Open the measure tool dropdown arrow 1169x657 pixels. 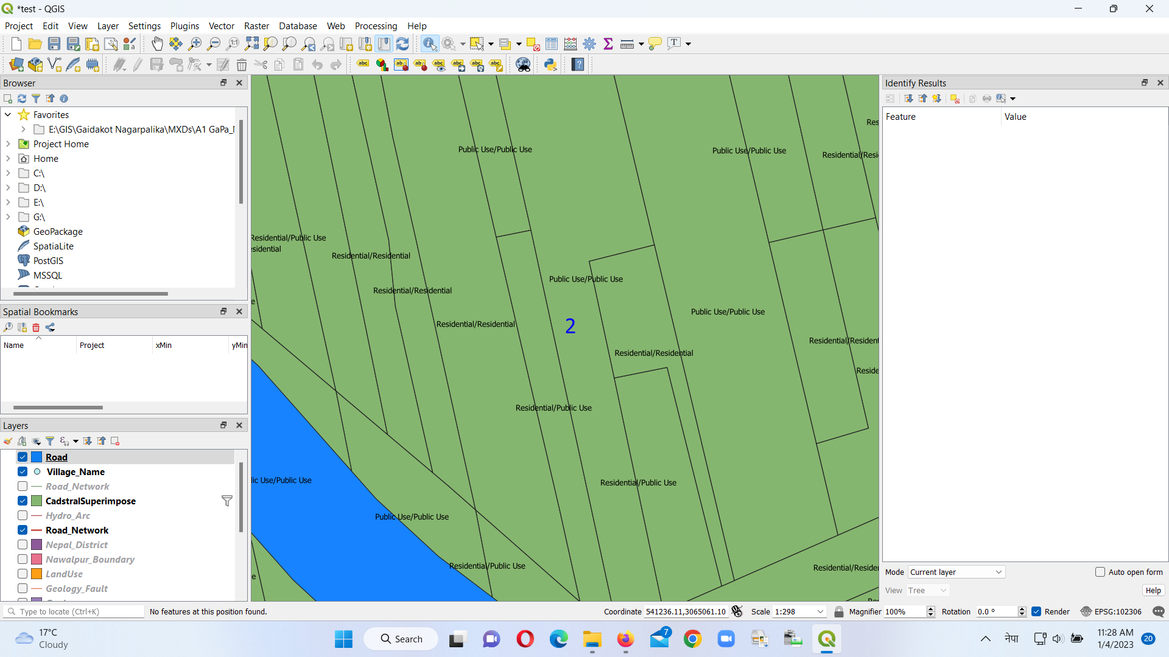(641, 44)
